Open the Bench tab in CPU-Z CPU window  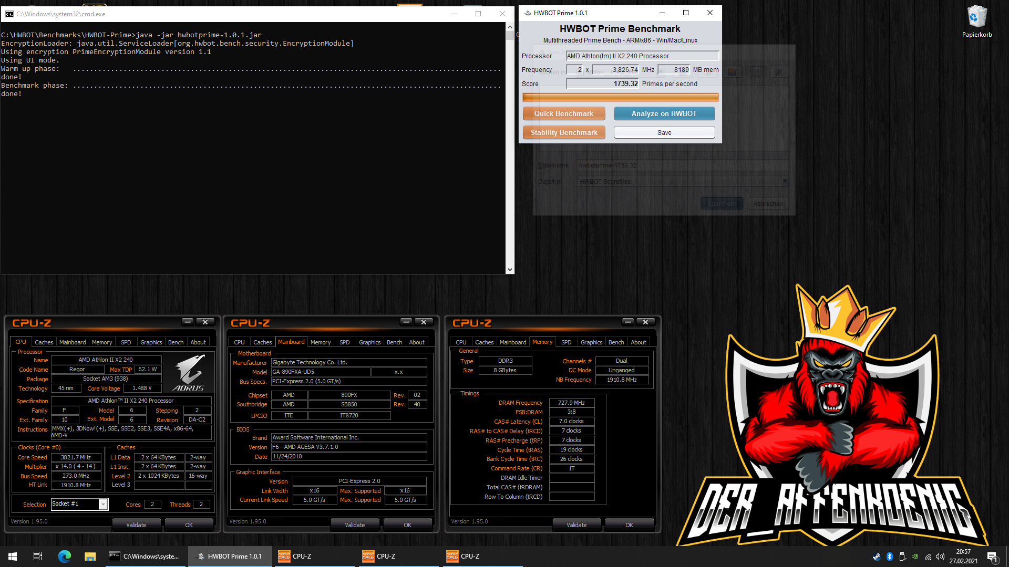click(176, 342)
